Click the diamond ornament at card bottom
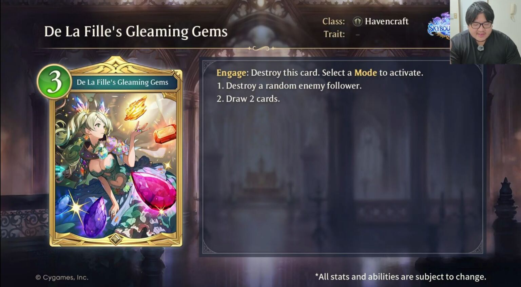521x287 pixels. (116, 238)
